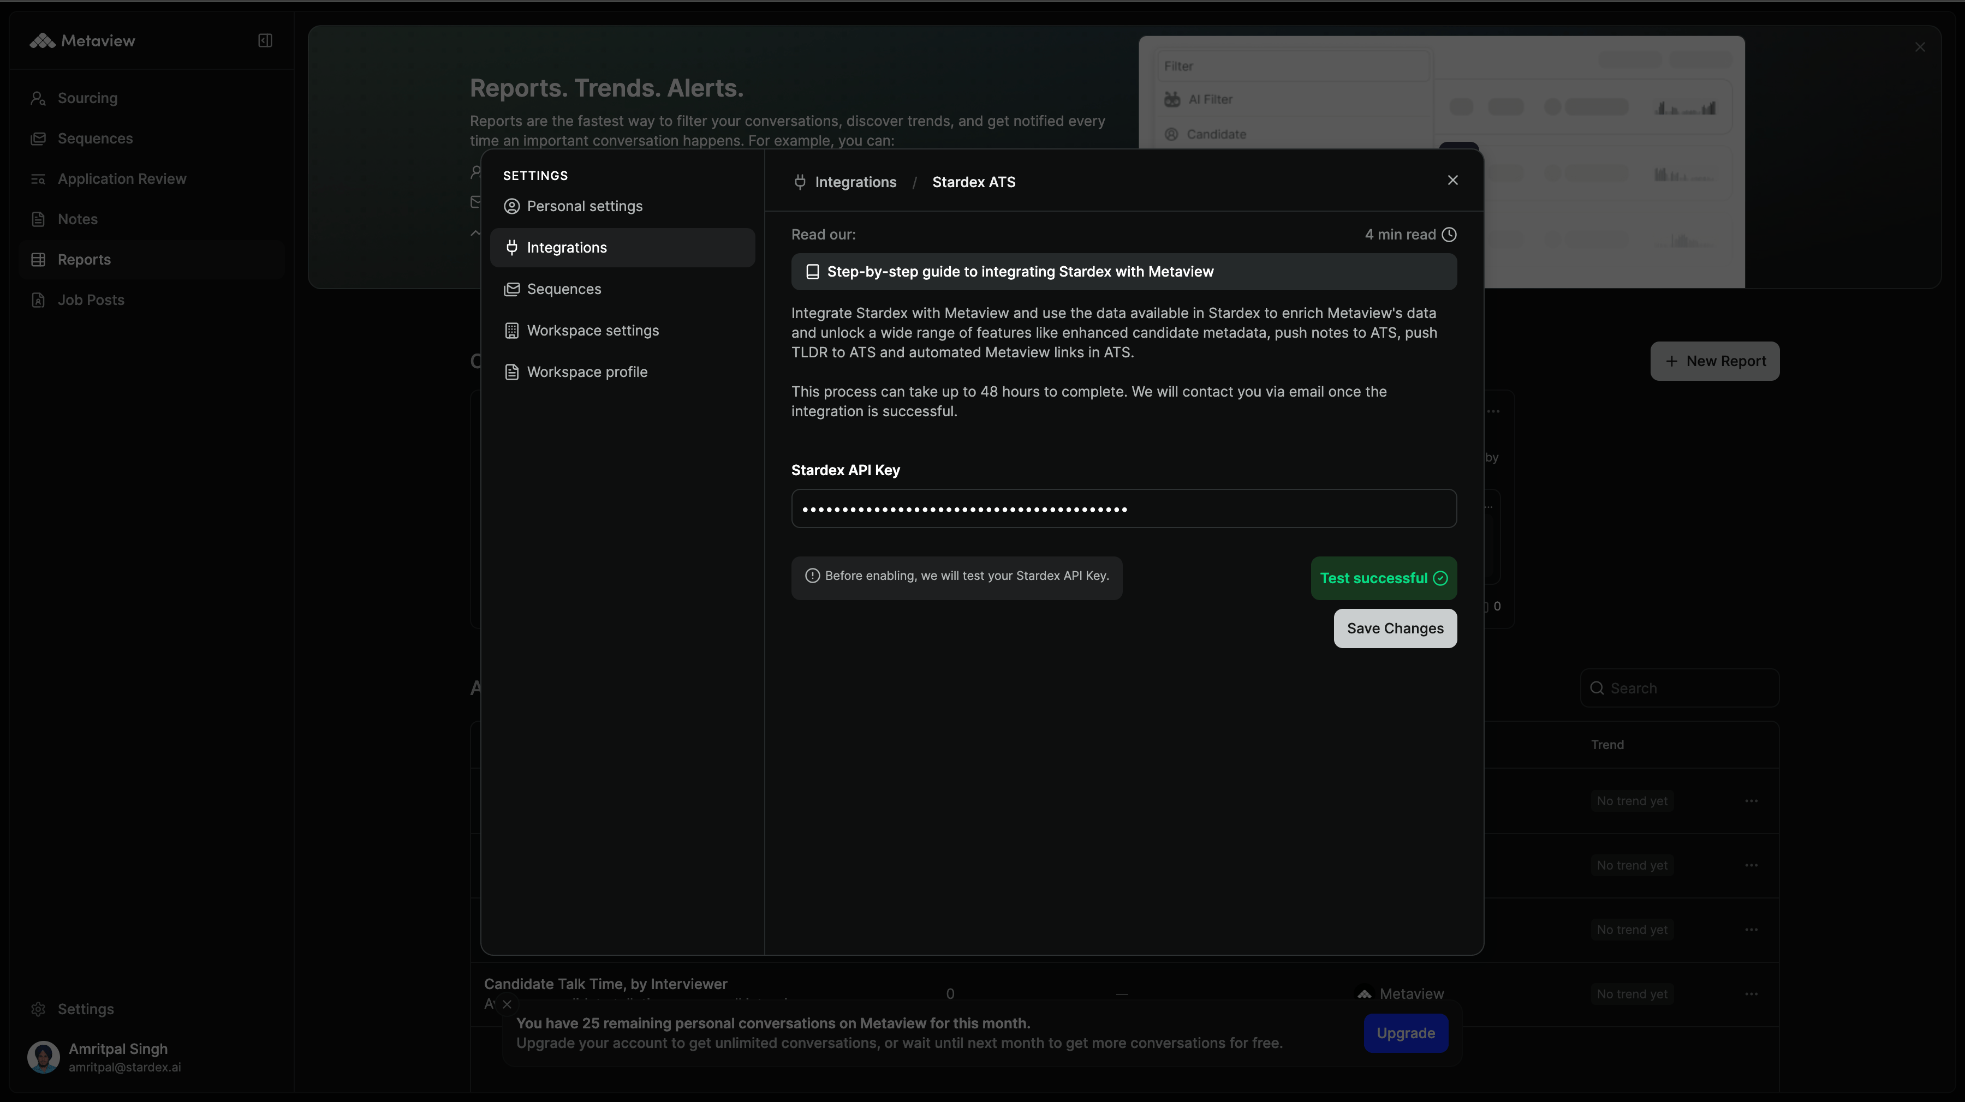Select Personal settings in settings dialog
The height and width of the screenshot is (1102, 1965).
(x=622, y=207)
